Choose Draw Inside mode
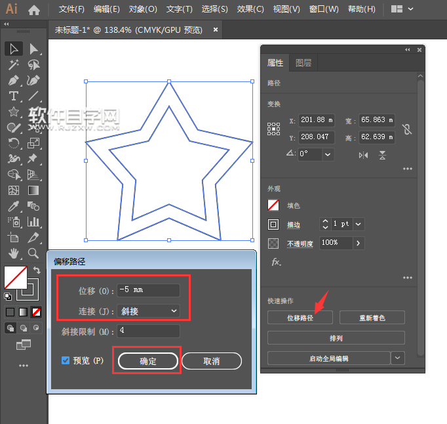Image resolution: width=447 pixels, height=424 pixels. [x=36, y=328]
